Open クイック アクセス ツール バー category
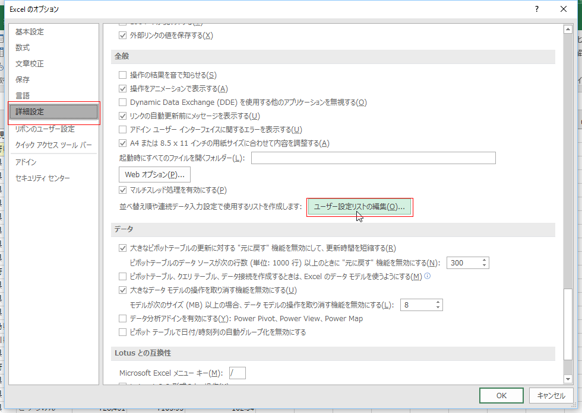Image resolution: width=582 pixels, height=413 pixels. pos(53,145)
